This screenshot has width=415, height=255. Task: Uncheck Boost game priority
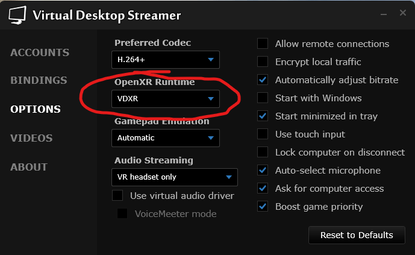[263, 206]
